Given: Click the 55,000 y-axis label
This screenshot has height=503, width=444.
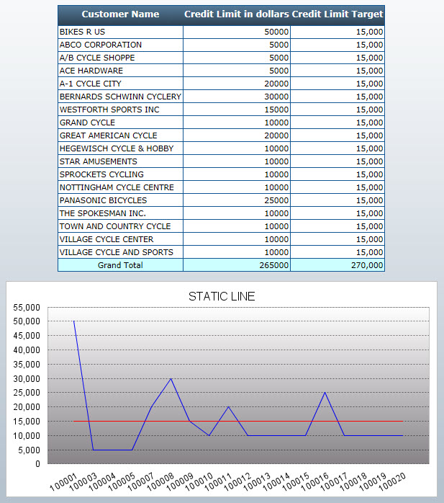Looking at the screenshot, I should [x=27, y=308].
